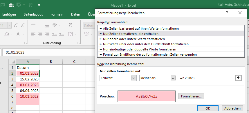Open the Orientation dropdown arrow
Viewport: 249px width, 113px height.
(x=59, y=25)
